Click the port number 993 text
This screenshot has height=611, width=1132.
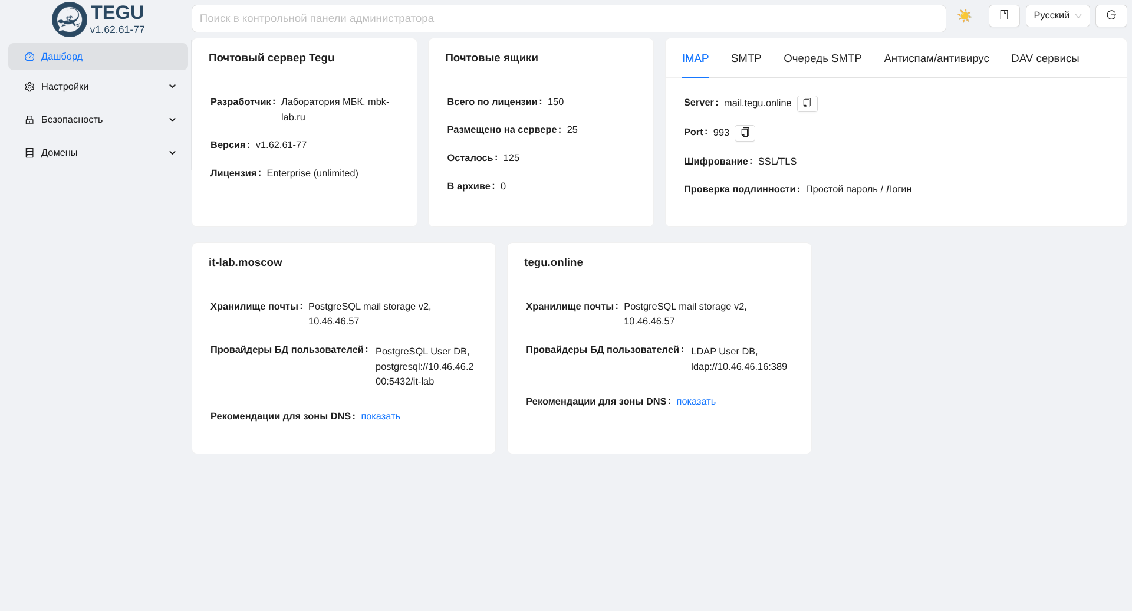coord(721,133)
